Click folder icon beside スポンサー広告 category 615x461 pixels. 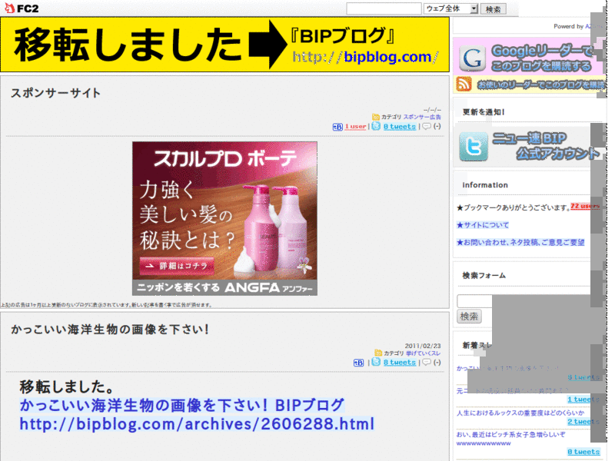tap(376, 117)
